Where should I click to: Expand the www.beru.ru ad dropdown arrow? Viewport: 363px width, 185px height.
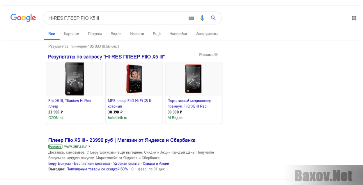90,147
